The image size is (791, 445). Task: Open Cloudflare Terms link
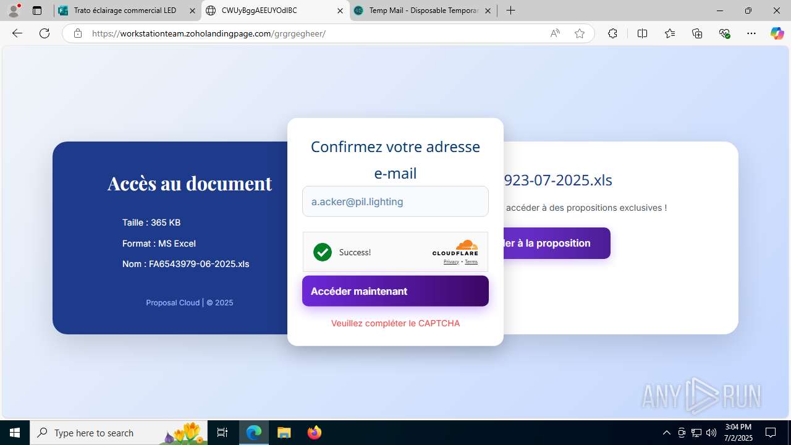point(471,262)
